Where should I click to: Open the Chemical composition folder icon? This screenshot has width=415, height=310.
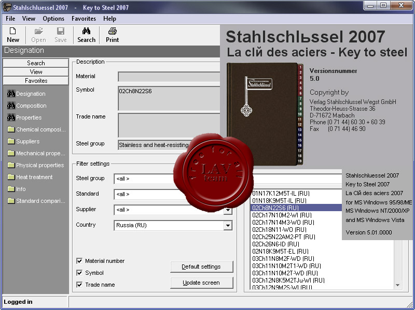pos(11,129)
